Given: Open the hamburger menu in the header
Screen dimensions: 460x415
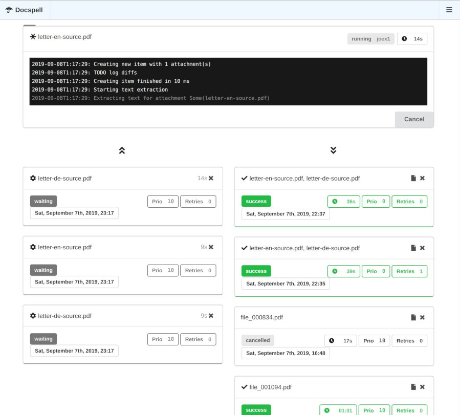Looking at the screenshot, I should pos(449,10).
